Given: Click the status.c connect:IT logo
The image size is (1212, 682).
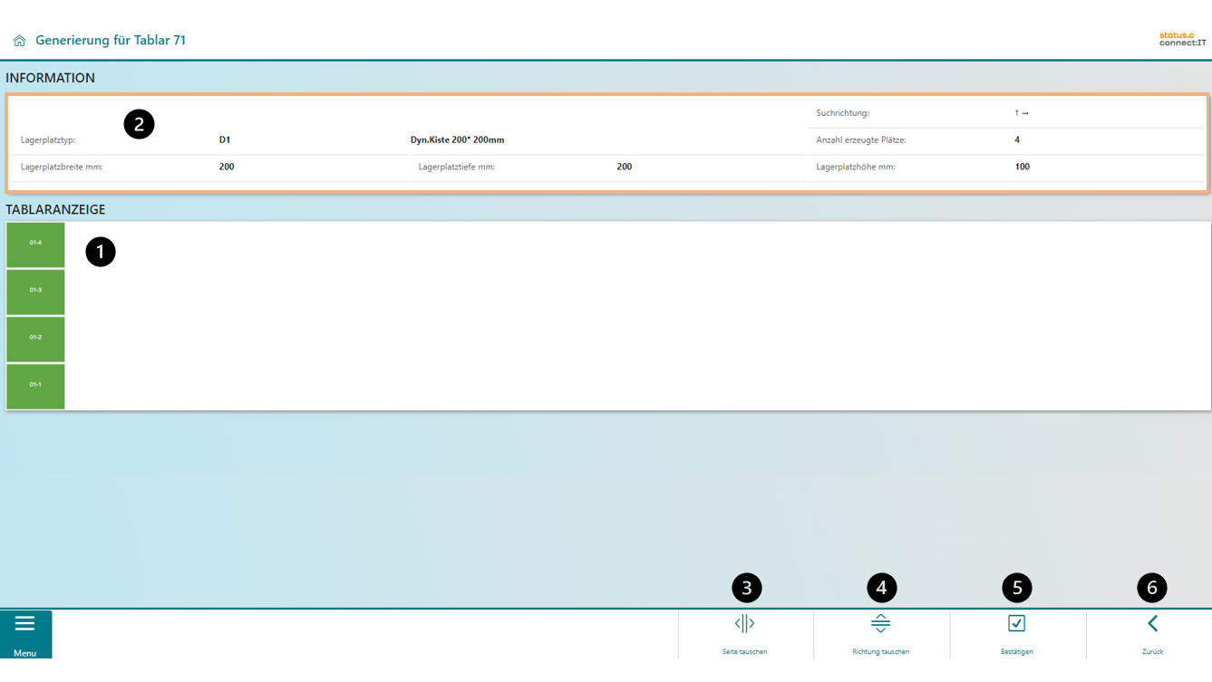Looking at the screenshot, I should click(1182, 39).
